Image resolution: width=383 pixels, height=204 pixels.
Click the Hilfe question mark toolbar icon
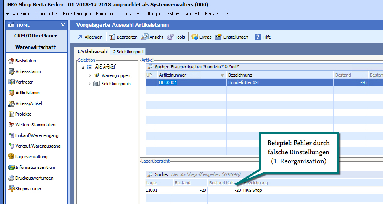(x=258, y=37)
